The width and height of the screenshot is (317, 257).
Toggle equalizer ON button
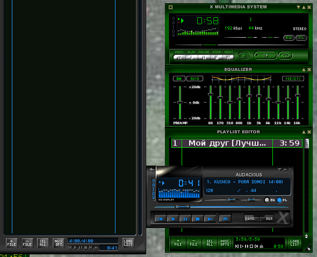pos(179,78)
